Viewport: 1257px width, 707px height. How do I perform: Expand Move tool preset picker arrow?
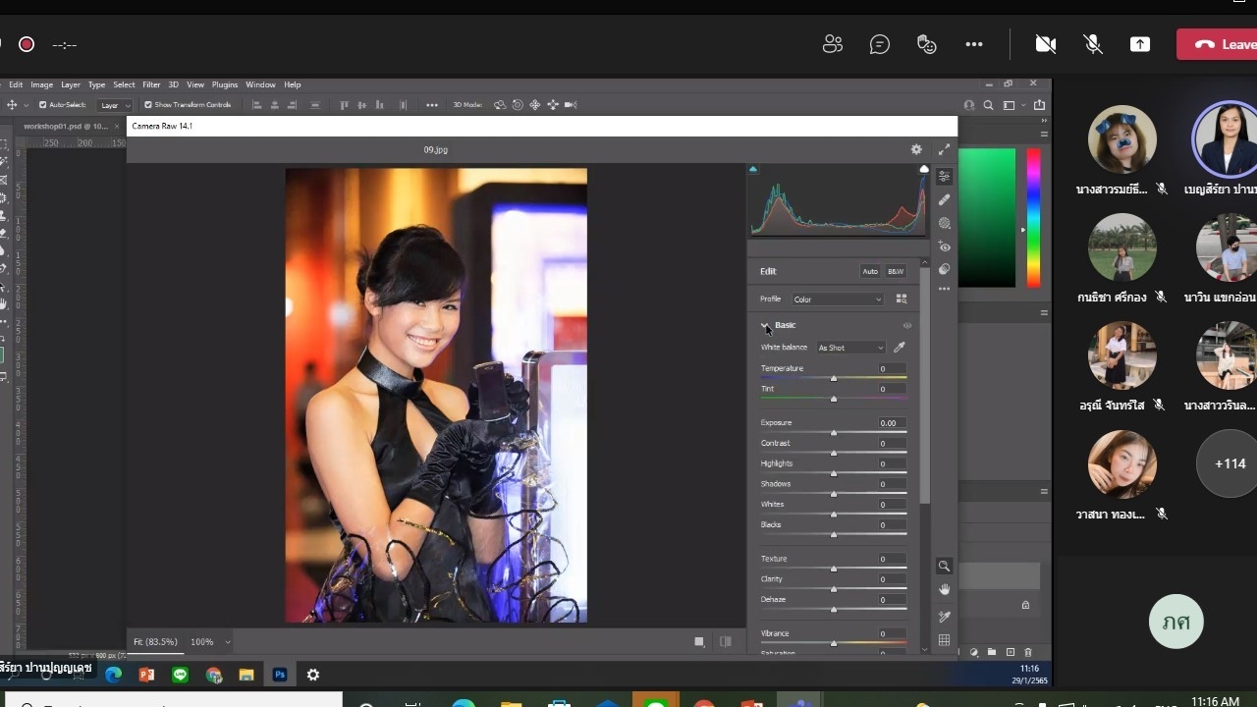pos(26,105)
